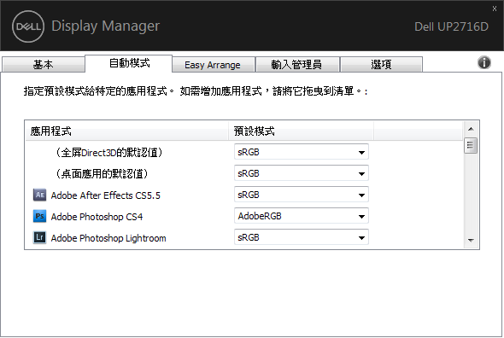Image resolution: width=504 pixels, height=338 pixels.
Task: Close the Display Manager window
Action: (495, 9)
